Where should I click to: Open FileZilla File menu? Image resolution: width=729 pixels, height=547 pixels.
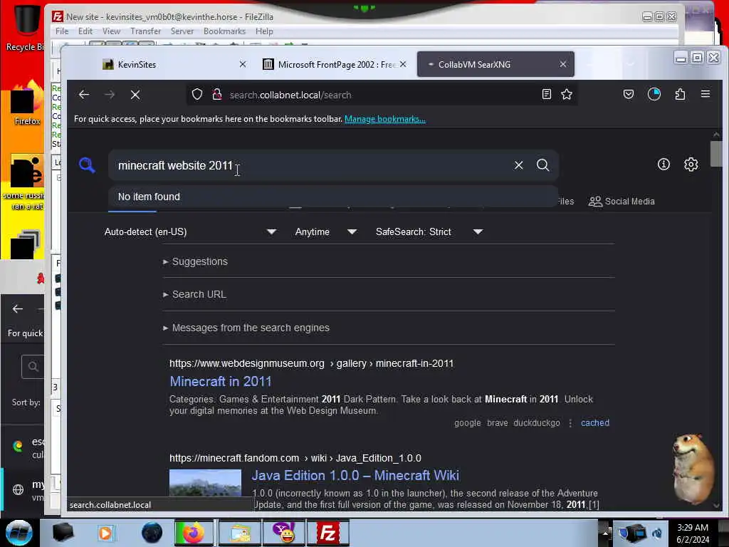(62, 31)
